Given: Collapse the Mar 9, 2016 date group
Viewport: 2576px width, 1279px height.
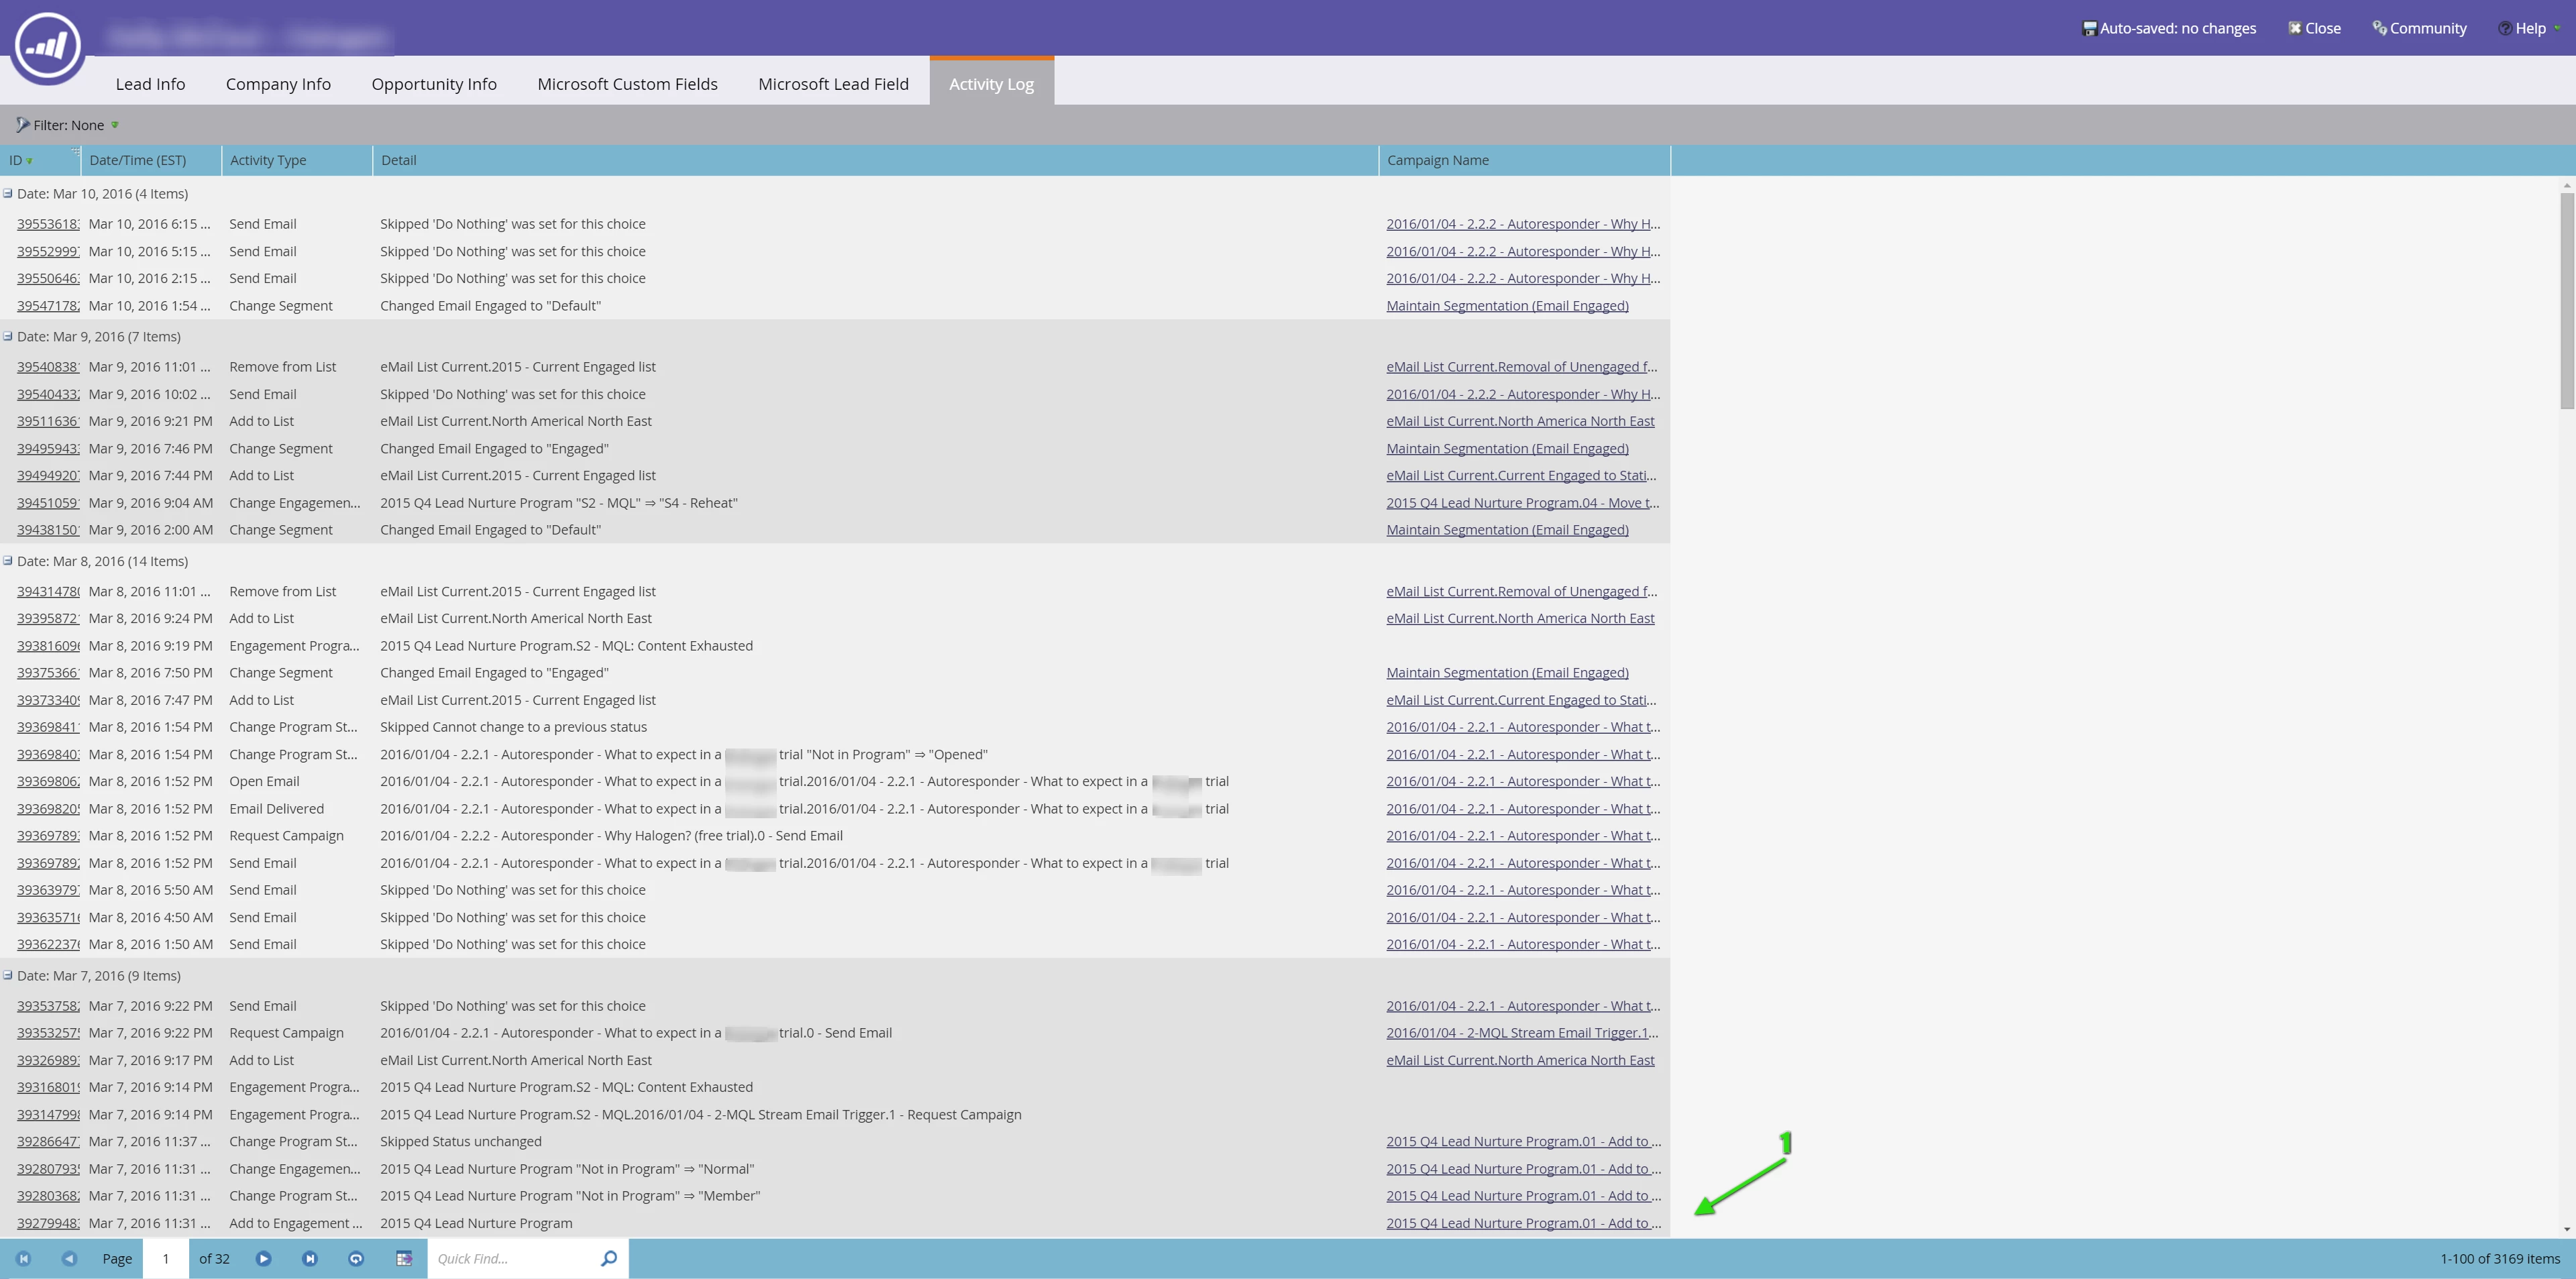Looking at the screenshot, I should (x=8, y=336).
